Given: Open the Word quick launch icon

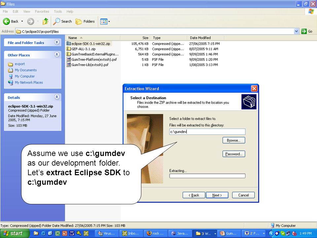Looking at the screenshot, I should 72,233.
